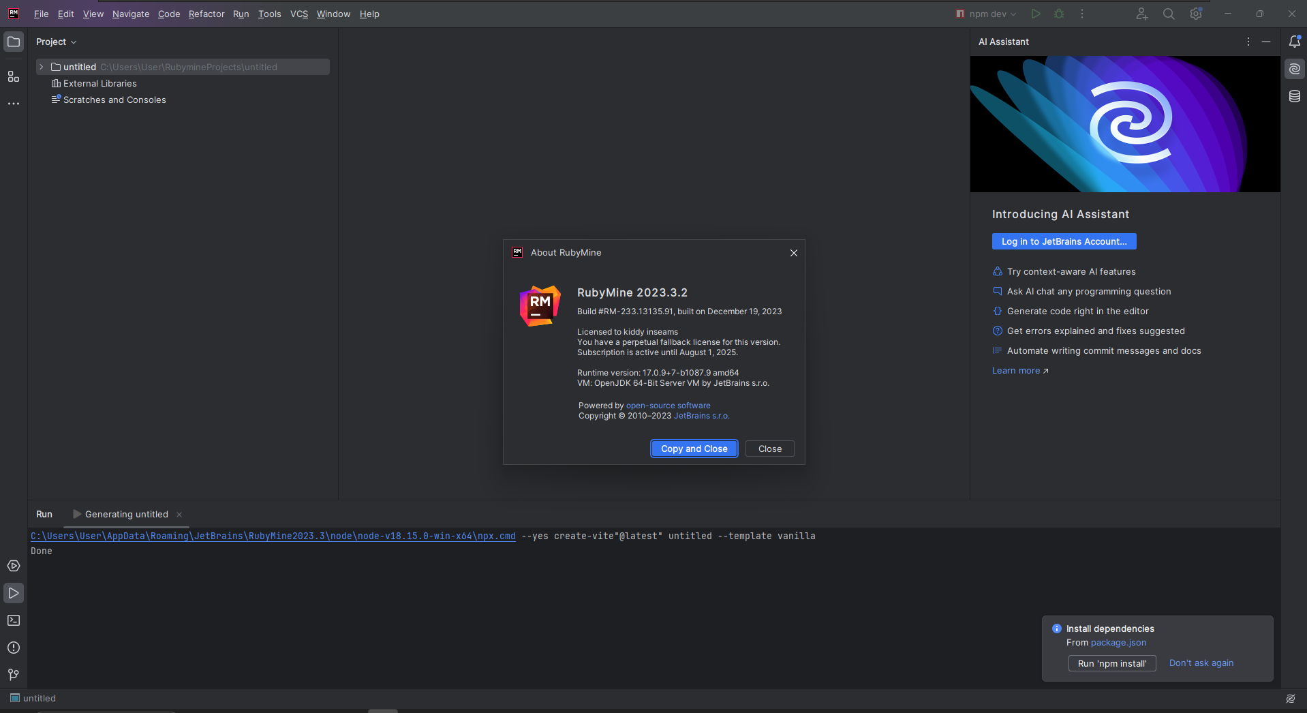The width and height of the screenshot is (1307, 713).
Task: Toggle AI Assistant sidebar icon
Action: 1295,69
